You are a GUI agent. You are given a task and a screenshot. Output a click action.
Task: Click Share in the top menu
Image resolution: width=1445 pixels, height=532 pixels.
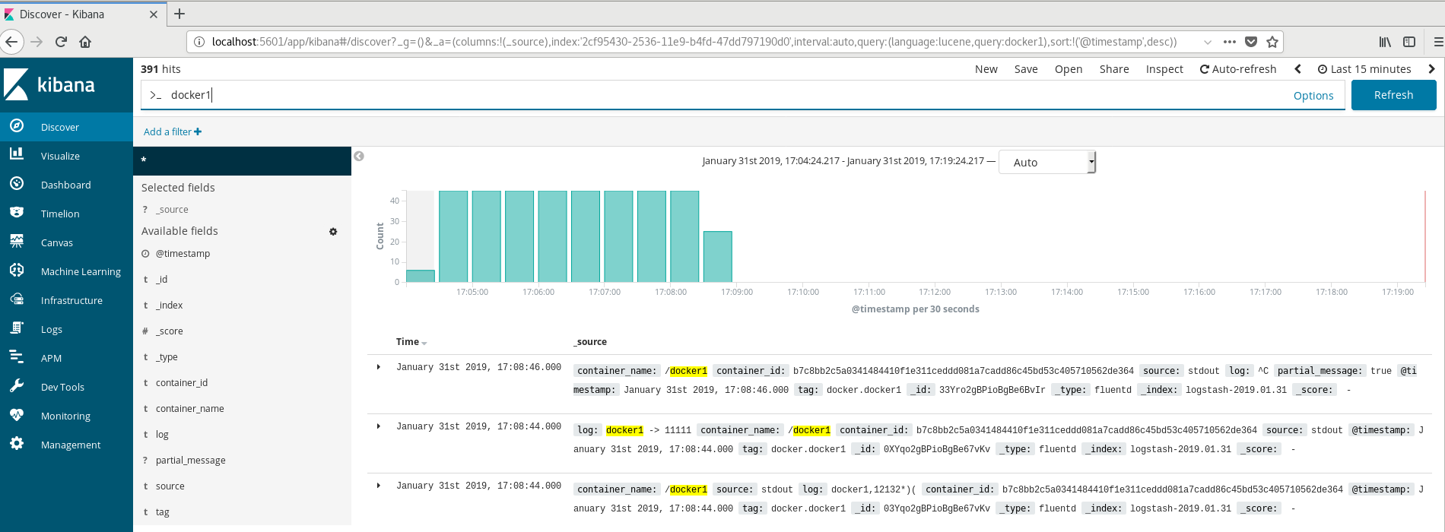(1114, 69)
